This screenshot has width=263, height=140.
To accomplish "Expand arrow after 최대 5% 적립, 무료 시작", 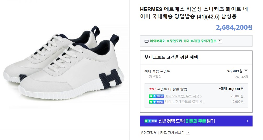I will click(201, 97).
